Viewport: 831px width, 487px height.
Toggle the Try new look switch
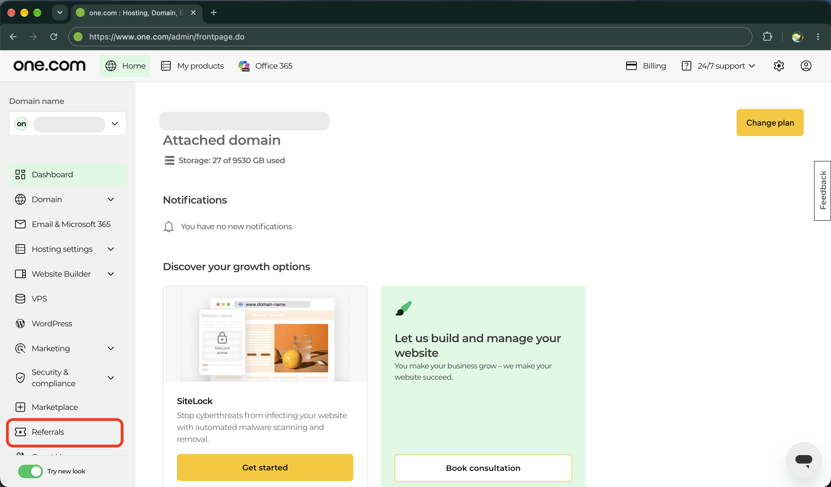(x=30, y=471)
